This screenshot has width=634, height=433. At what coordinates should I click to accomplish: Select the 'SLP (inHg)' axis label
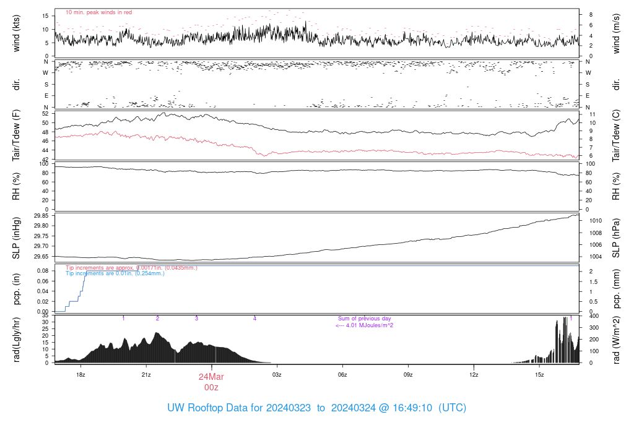click(16, 238)
